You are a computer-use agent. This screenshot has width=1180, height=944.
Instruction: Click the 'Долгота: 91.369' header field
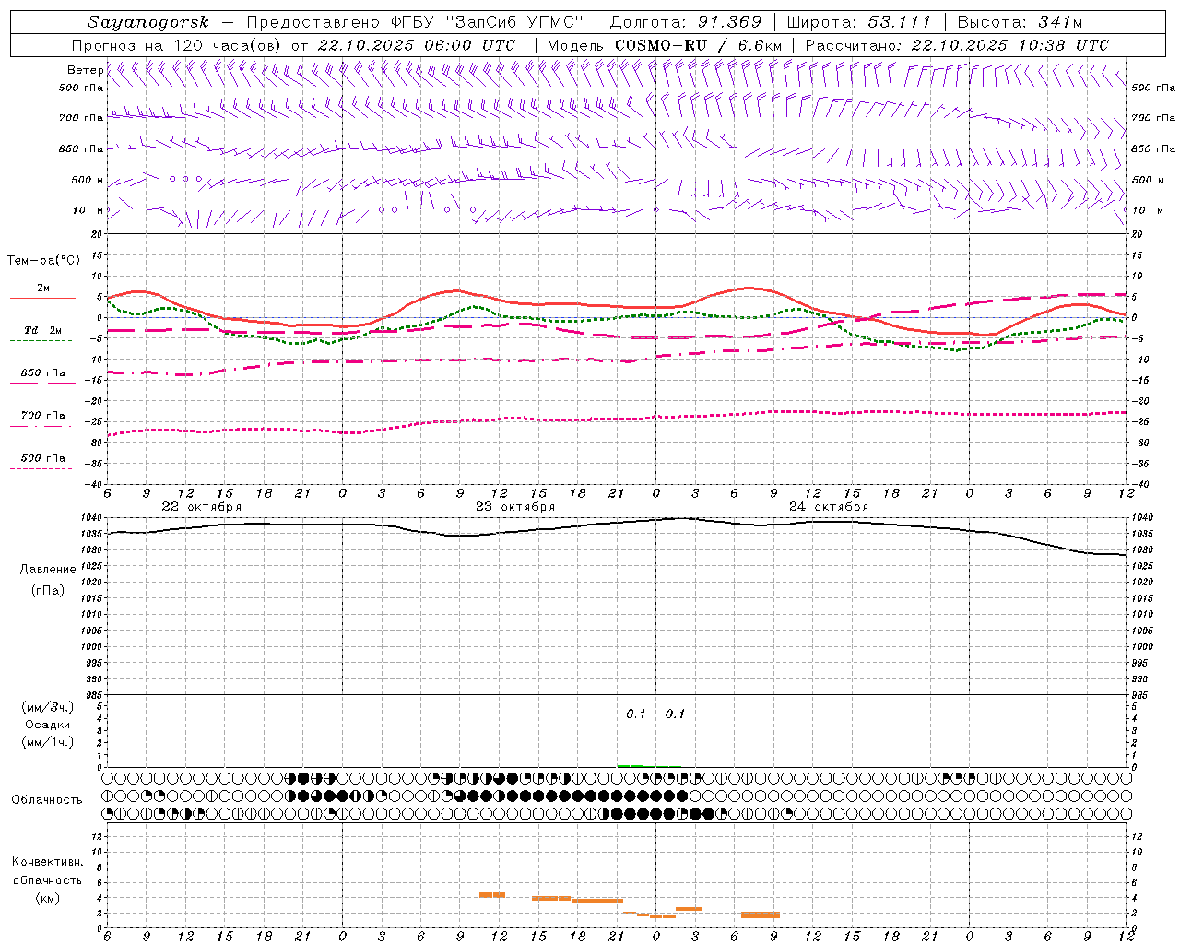pyautogui.click(x=685, y=22)
